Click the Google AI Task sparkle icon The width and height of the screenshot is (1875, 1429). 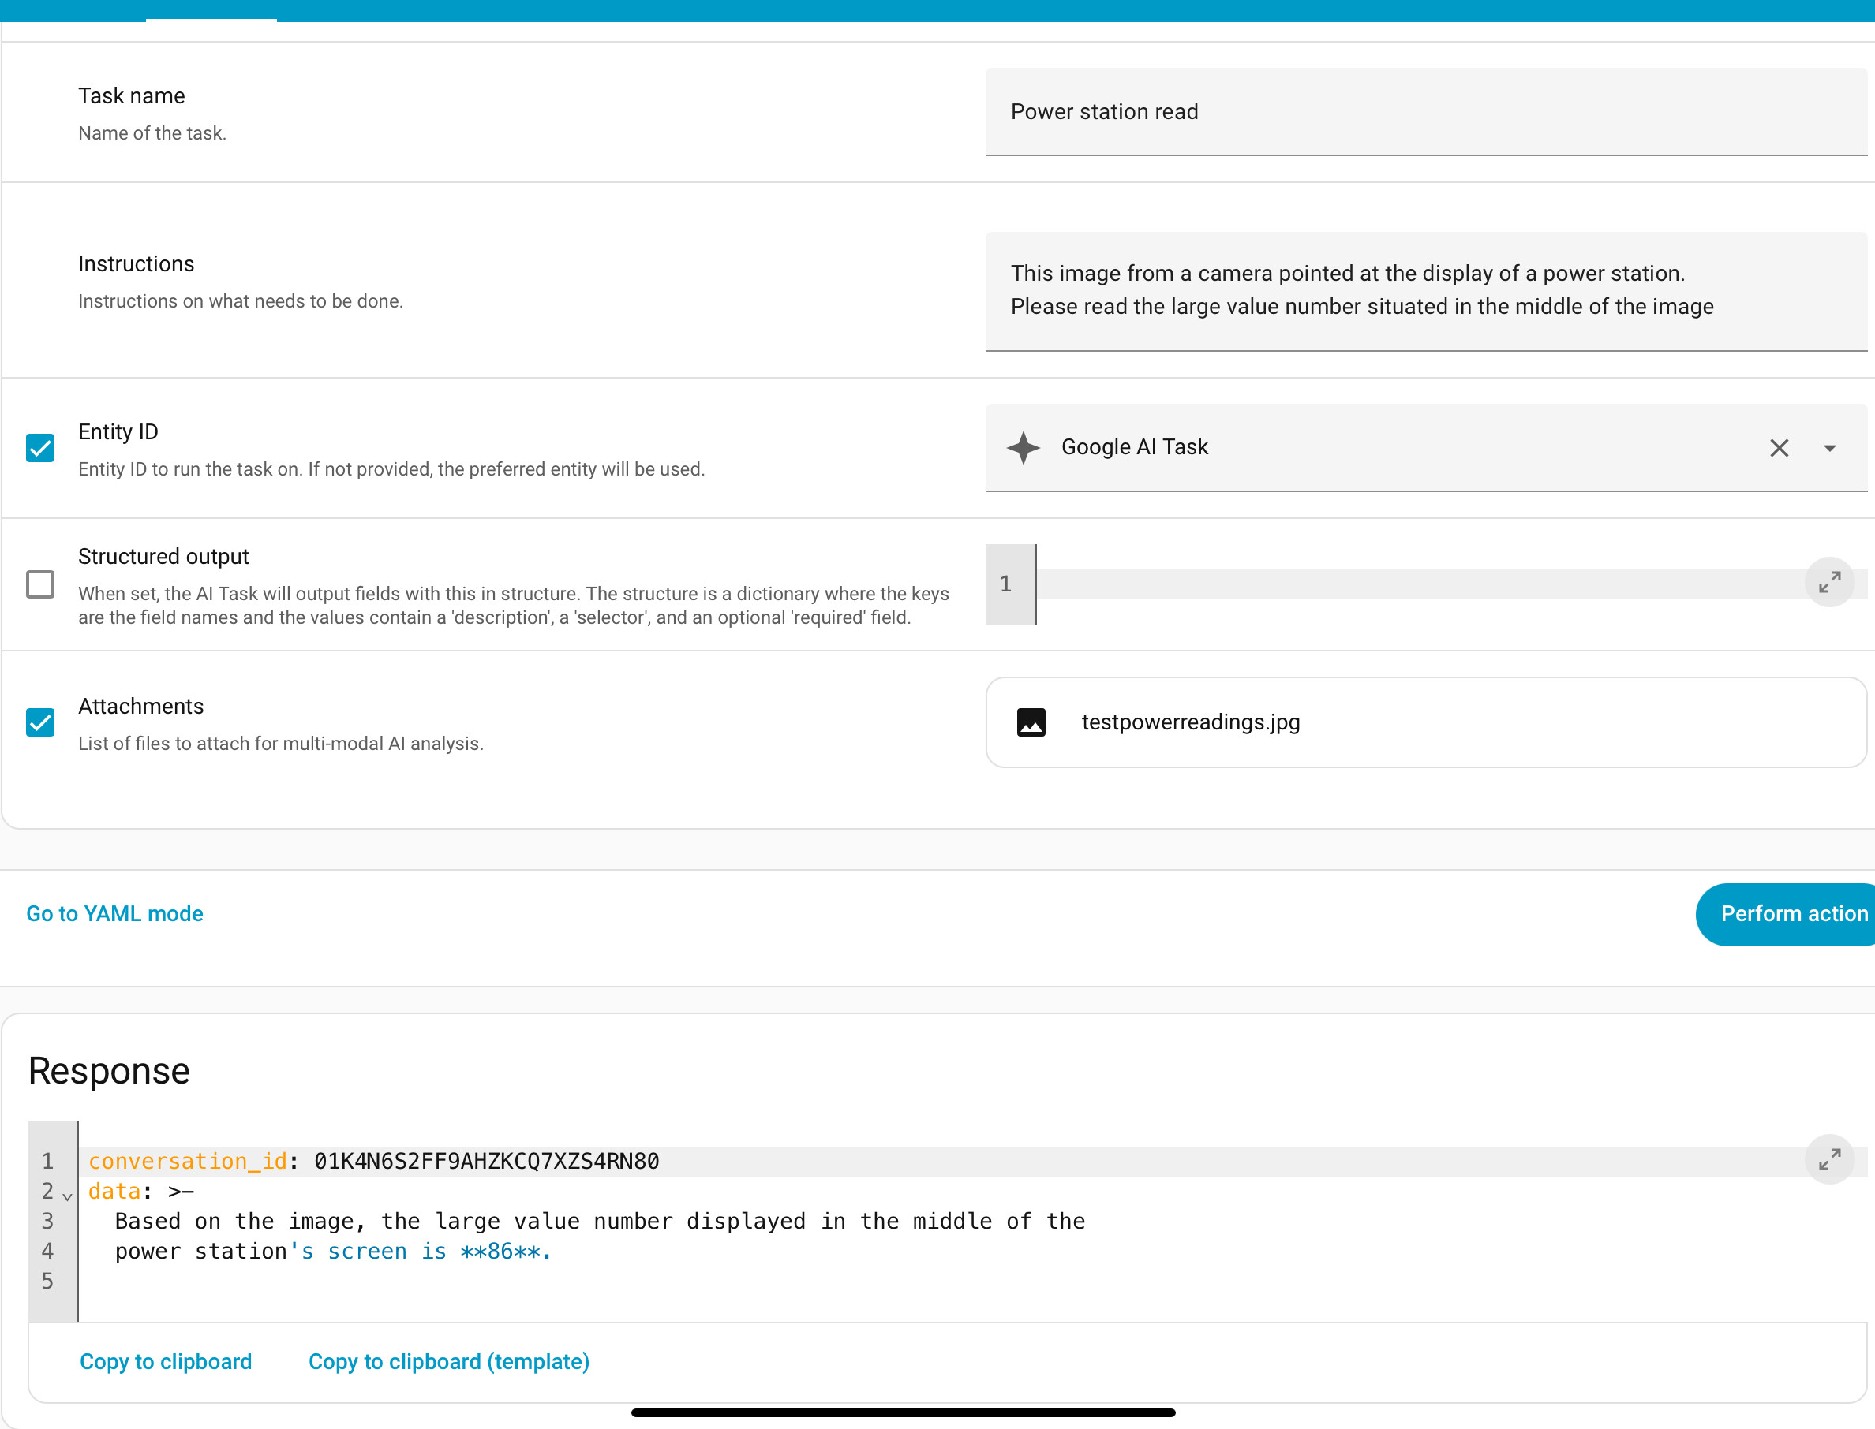point(1026,447)
